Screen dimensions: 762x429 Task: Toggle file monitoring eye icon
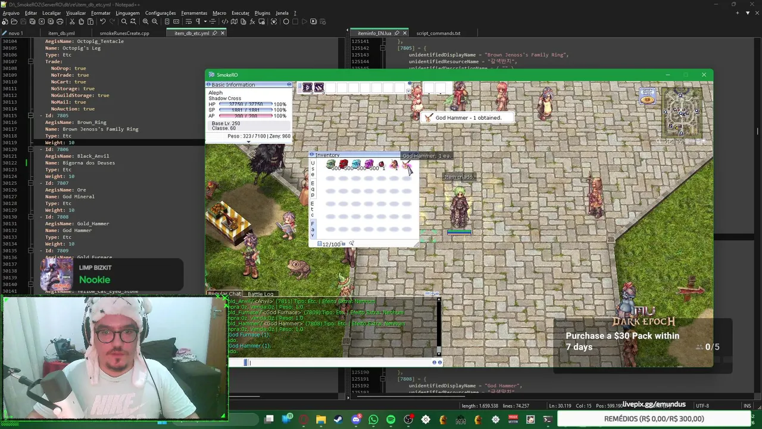click(x=274, y=21)
